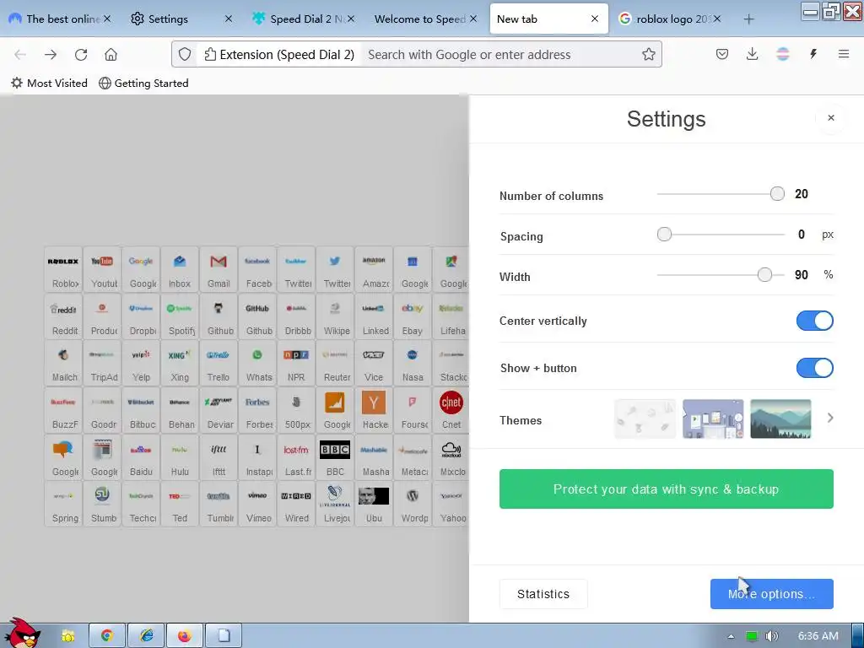Show hidden system tray icons

point(731,636)
